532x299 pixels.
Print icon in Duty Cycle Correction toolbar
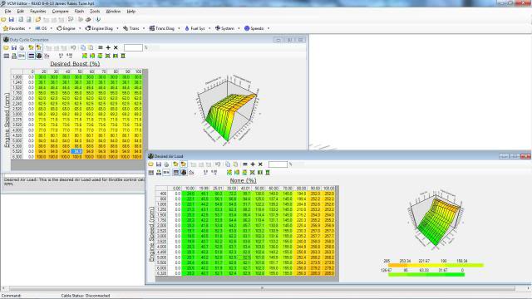pyautogui.click(x=22, y=48)
